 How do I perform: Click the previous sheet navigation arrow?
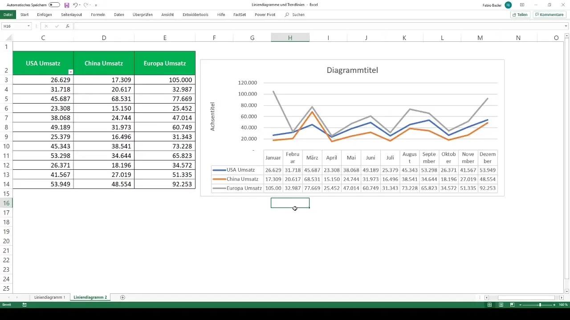pyautogui.click(x=9, y=297)
